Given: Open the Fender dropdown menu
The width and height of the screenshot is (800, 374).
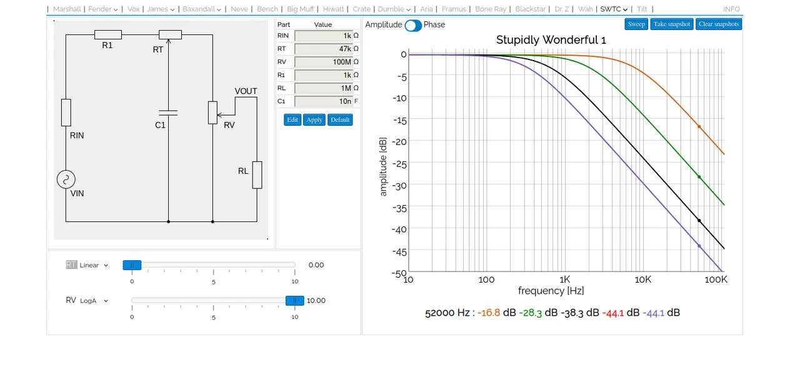Looking at the screenshot, I should (x=103, y=9).
